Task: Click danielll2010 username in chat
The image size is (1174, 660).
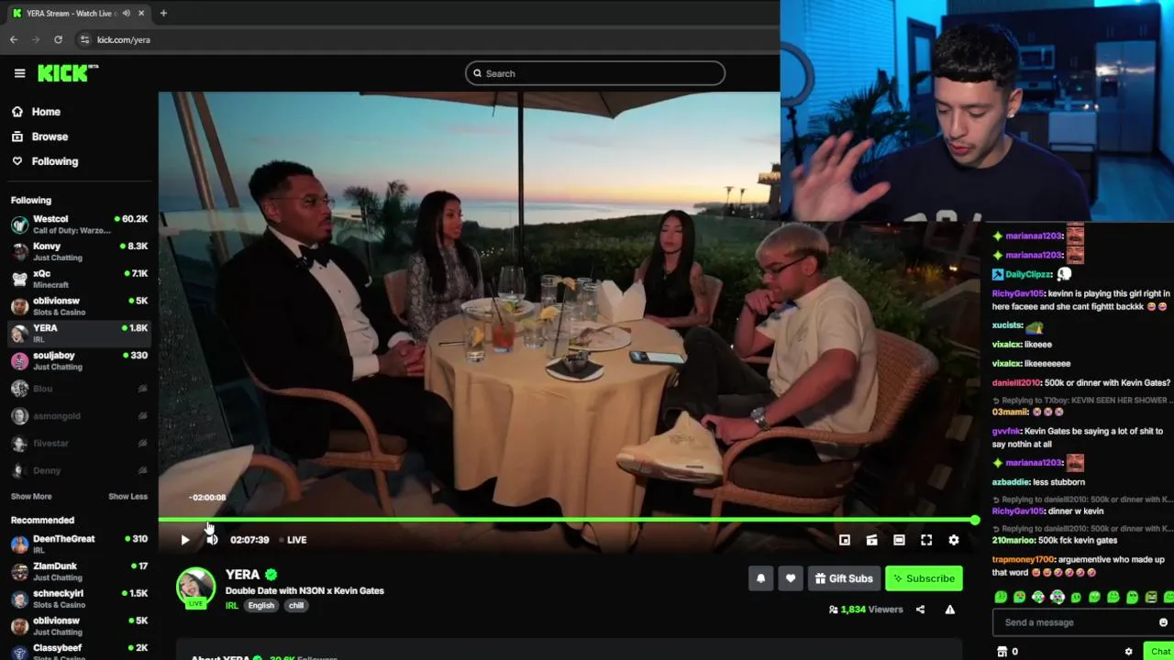Action: coord(1018,382)
